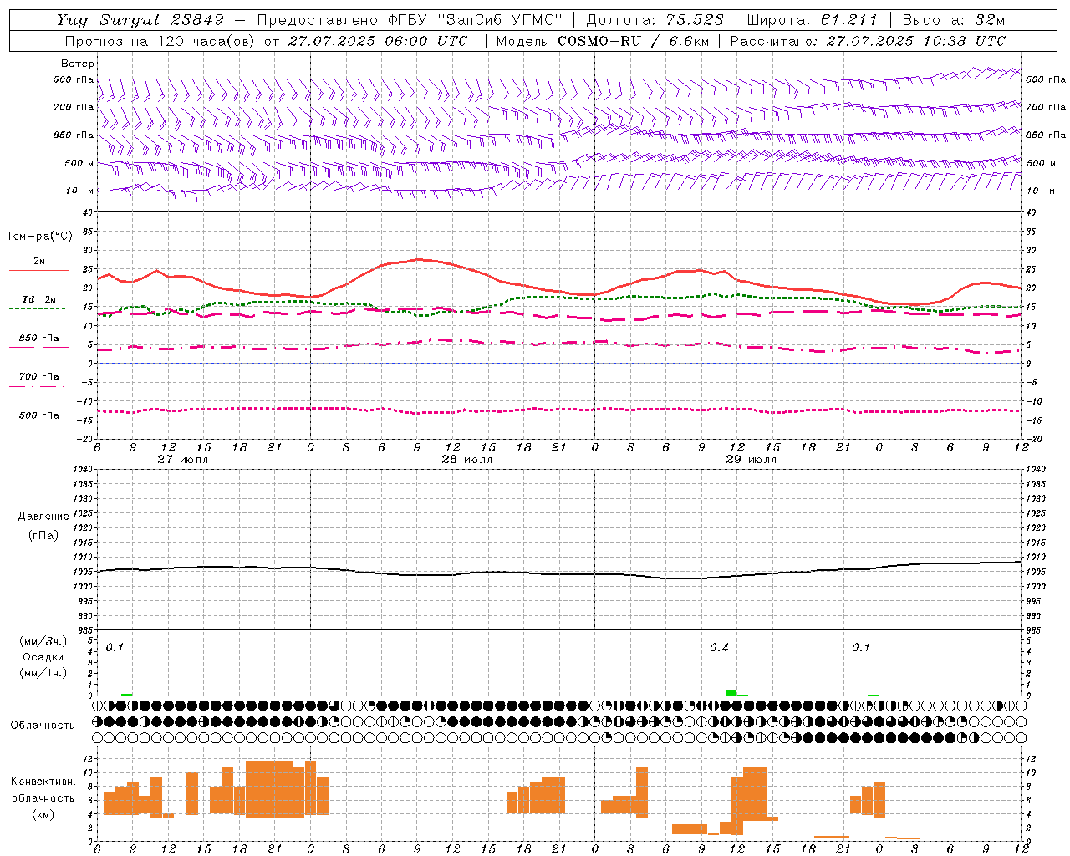Select the forecast header Прогноз на 120 часа(ов)
This screenshot has height=856, width=1070.
pos(160,40)
